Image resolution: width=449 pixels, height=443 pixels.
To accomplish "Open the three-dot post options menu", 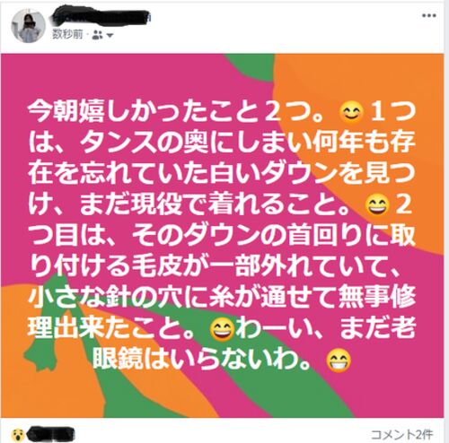I will coord(428,15).
